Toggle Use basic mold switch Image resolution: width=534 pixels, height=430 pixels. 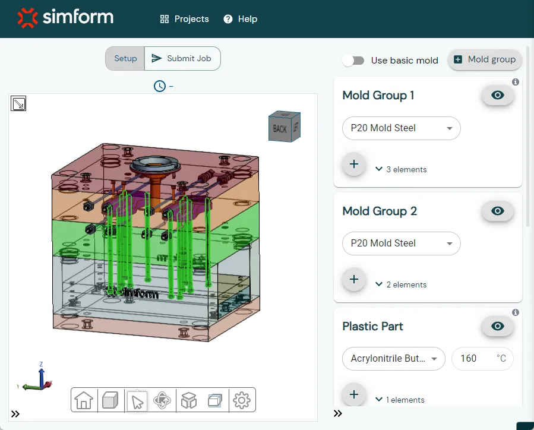click(x=353, y=61)
